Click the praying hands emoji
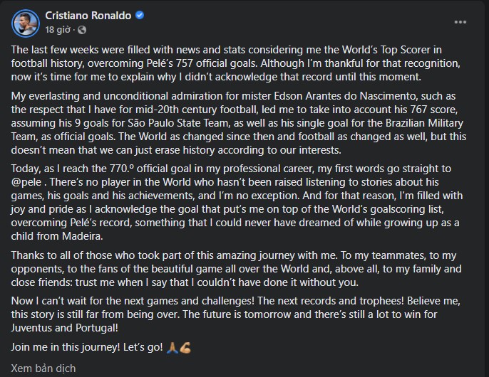This screenshot has height=377, width=489. click(173, 347)
